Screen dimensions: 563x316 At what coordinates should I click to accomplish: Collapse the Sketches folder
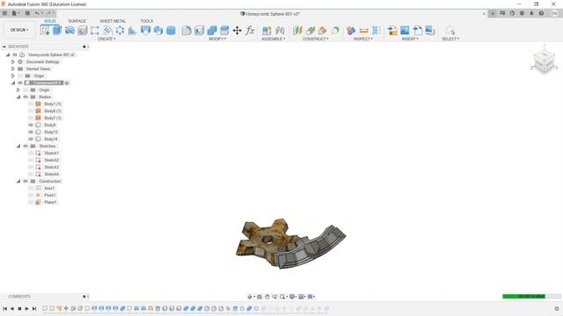[x=18, y=146]
